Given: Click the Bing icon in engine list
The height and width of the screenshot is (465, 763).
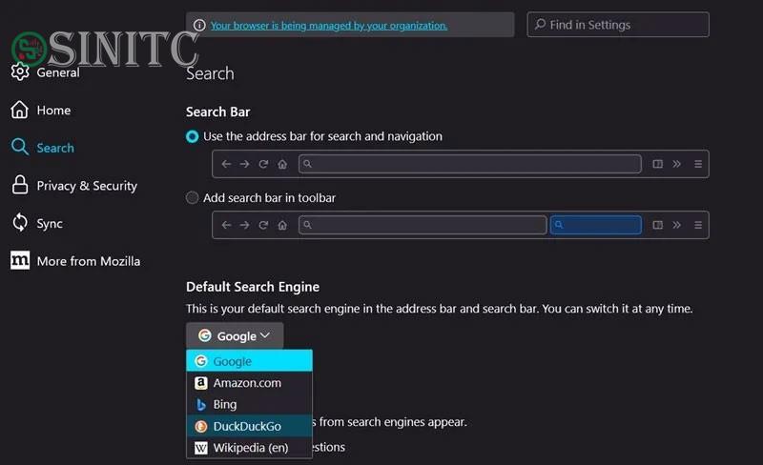Looking at the screenshot, I should point(201,405).
